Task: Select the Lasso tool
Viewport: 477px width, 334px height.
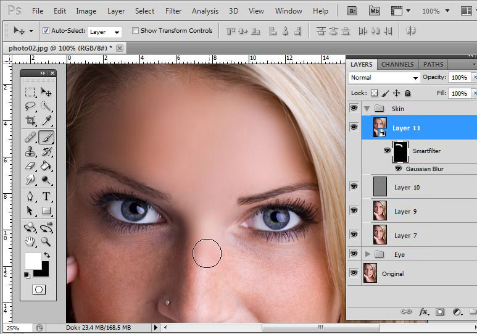Action: tap(30, 106)
